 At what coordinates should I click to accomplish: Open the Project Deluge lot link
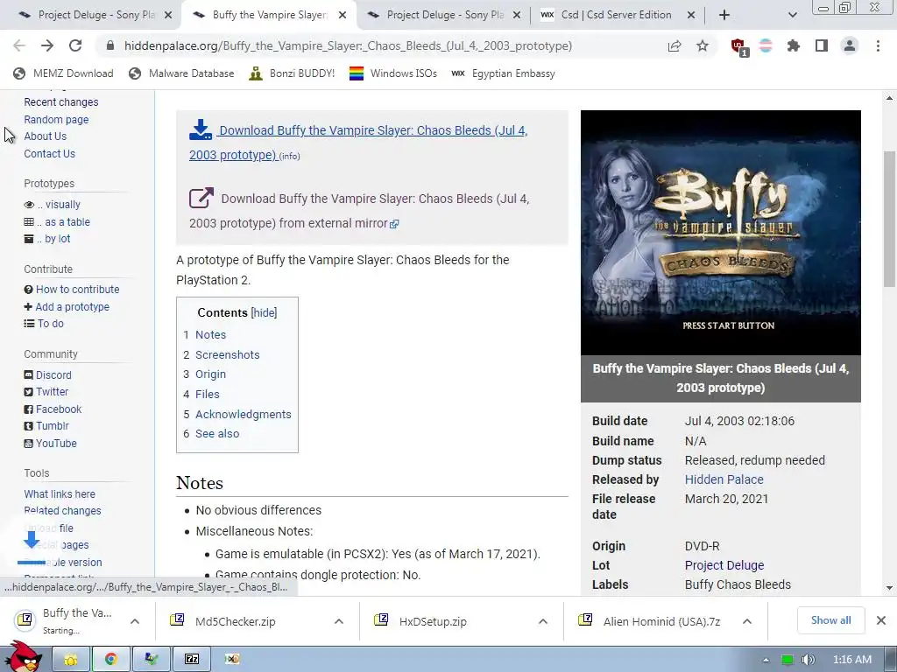pyautogui.click(x=724, y=565)
